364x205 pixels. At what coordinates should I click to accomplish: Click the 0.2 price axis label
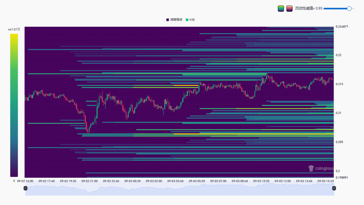(x=338, y=171)
